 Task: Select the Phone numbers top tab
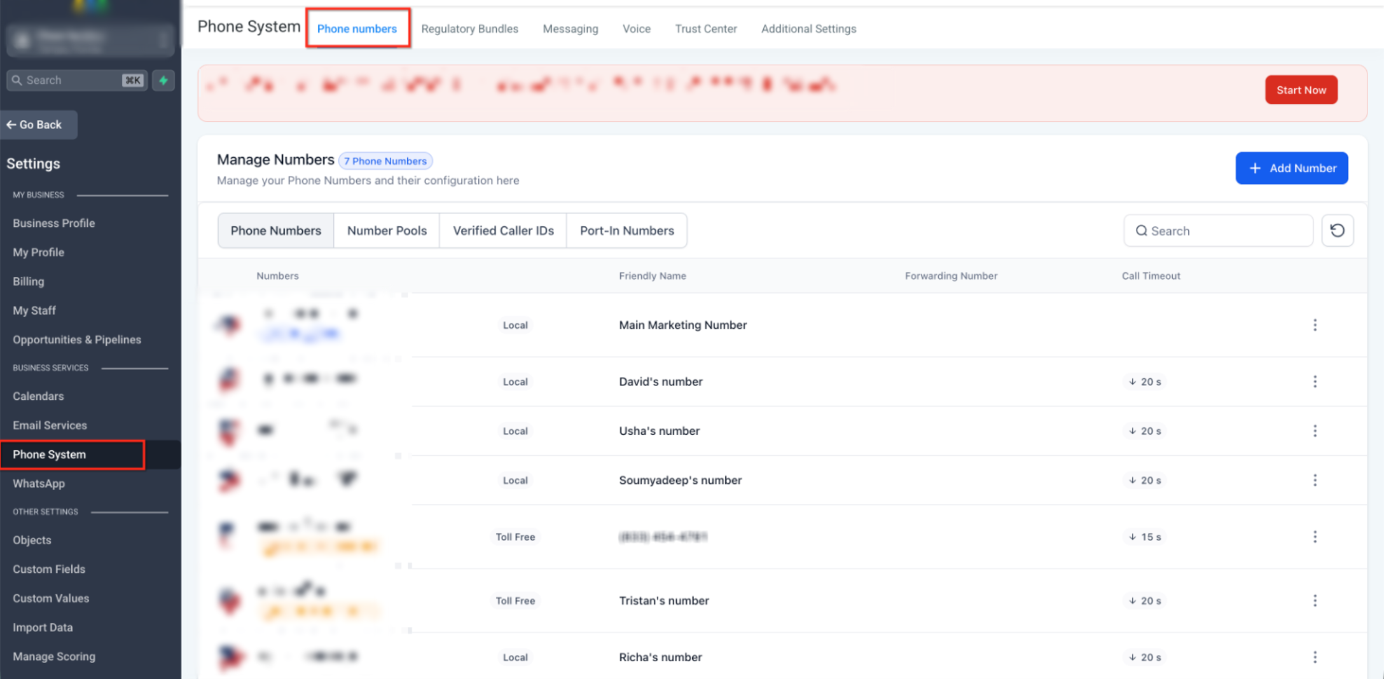[x=357, y=29]
